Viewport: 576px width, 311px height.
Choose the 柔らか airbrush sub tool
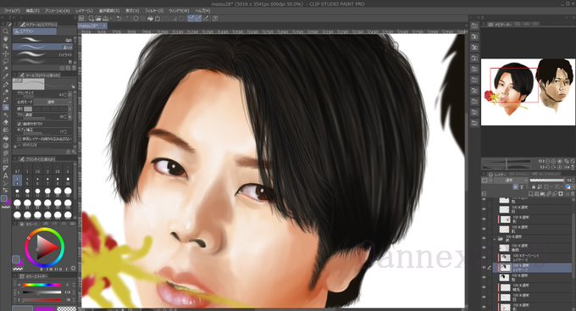click(x=43, y=47)
